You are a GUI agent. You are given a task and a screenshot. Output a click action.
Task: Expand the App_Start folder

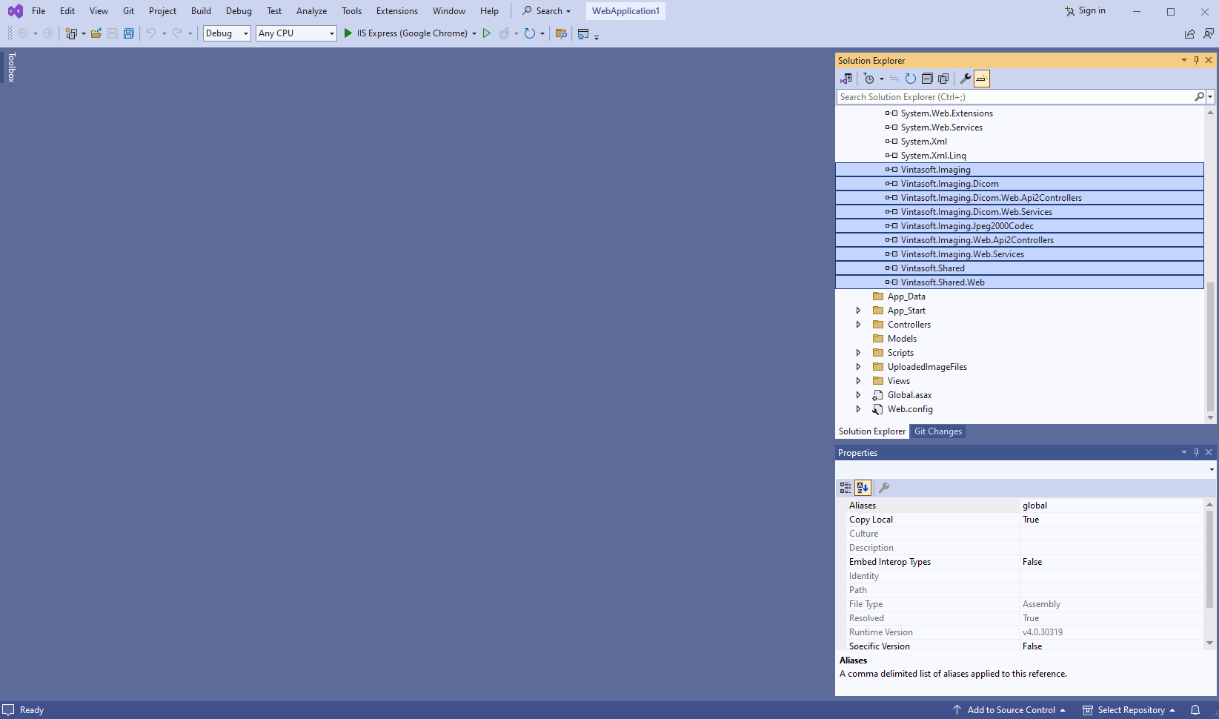(858, 311)
